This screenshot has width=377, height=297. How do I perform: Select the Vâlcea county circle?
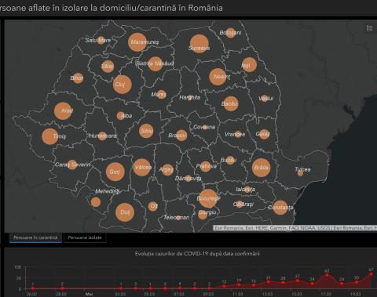coord(142,167)
